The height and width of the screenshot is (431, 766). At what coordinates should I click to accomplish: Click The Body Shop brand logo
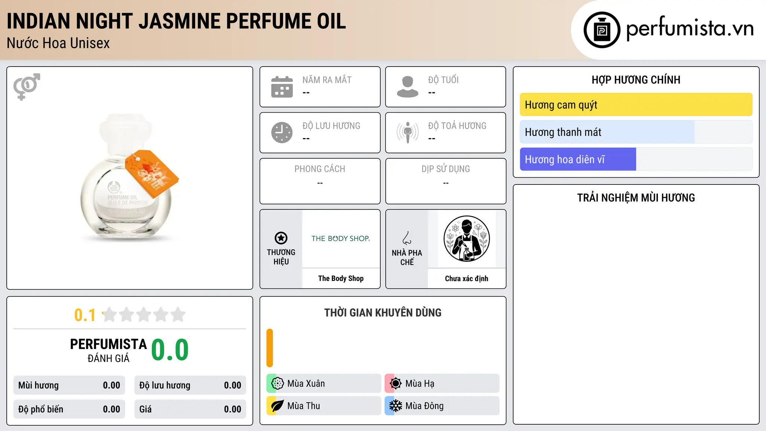pyautogui.click(x=341, y=238)
